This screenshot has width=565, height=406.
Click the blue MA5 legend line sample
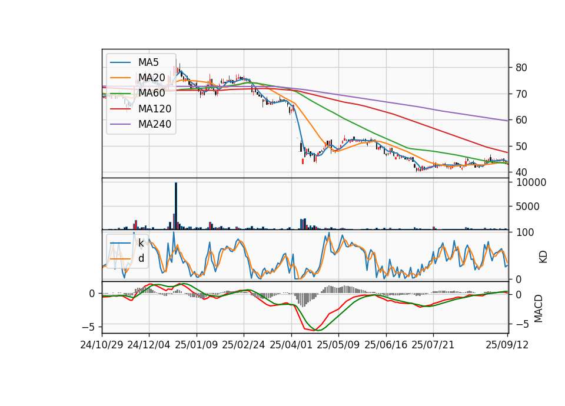point(120,62)
